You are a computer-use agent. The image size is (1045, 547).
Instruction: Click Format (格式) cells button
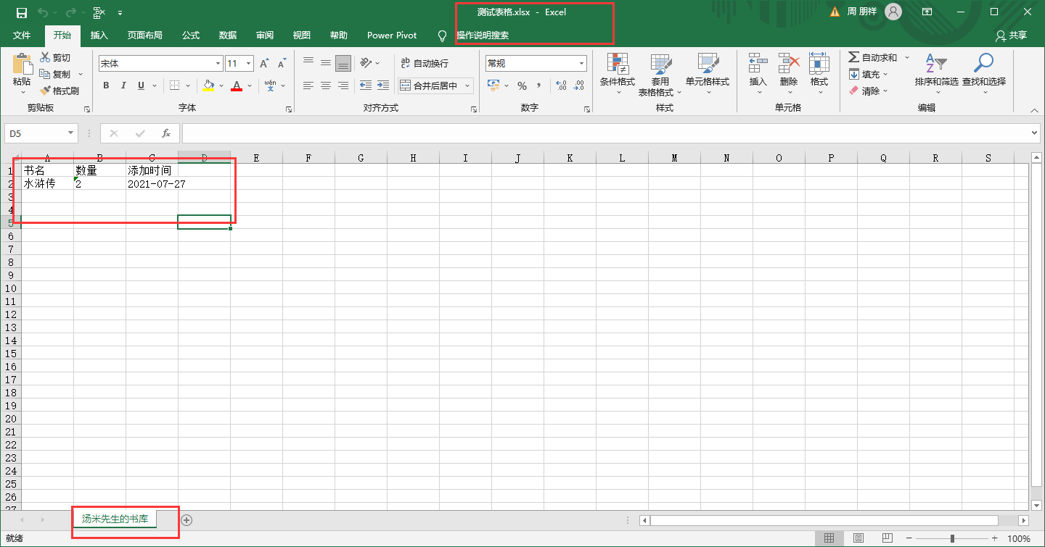coord(819,74)
